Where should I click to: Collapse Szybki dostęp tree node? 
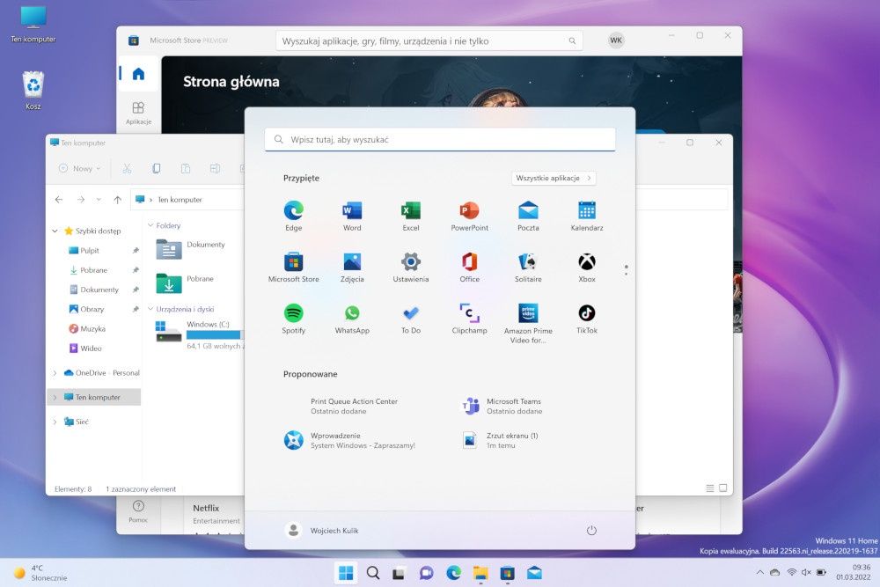pos(55,231)
